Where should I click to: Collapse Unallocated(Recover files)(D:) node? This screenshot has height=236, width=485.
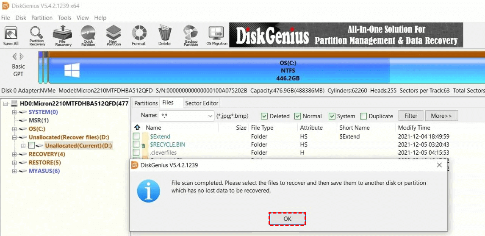(x=14, y=137)
